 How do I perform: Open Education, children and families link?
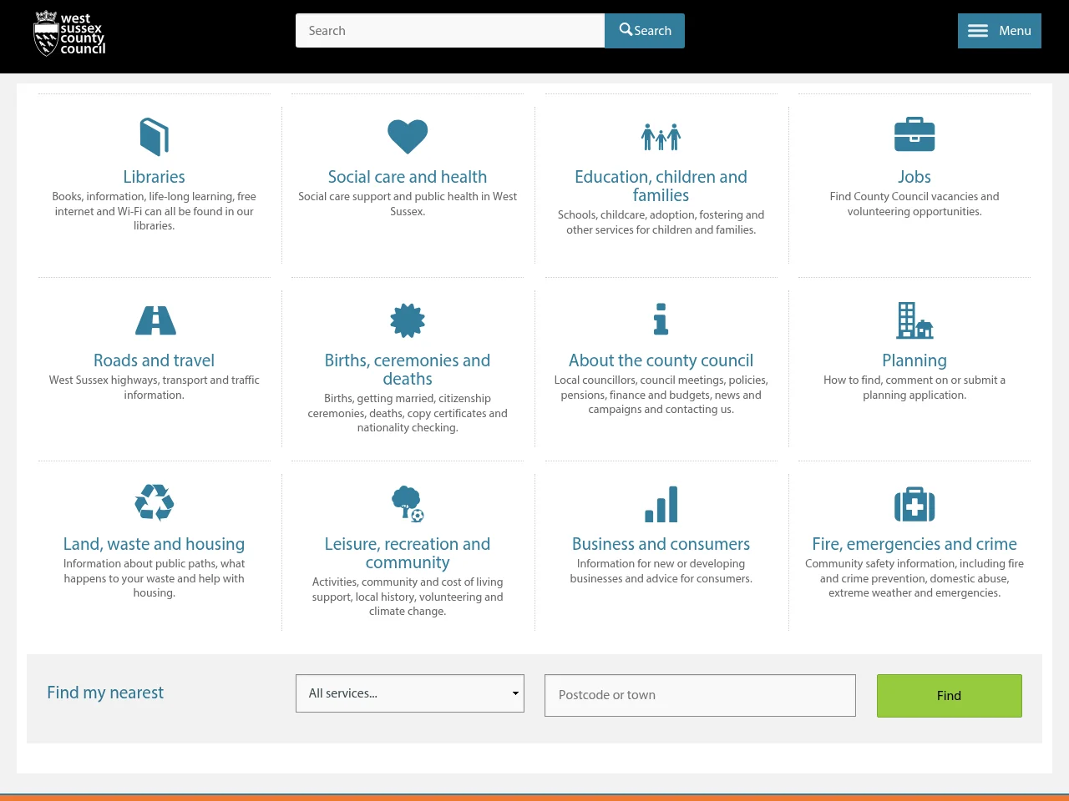(661, 186)
